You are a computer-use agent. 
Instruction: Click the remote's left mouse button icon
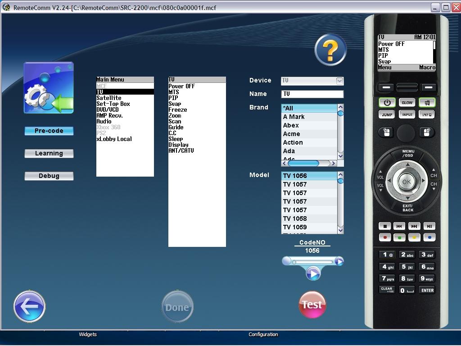pos(387,132)
